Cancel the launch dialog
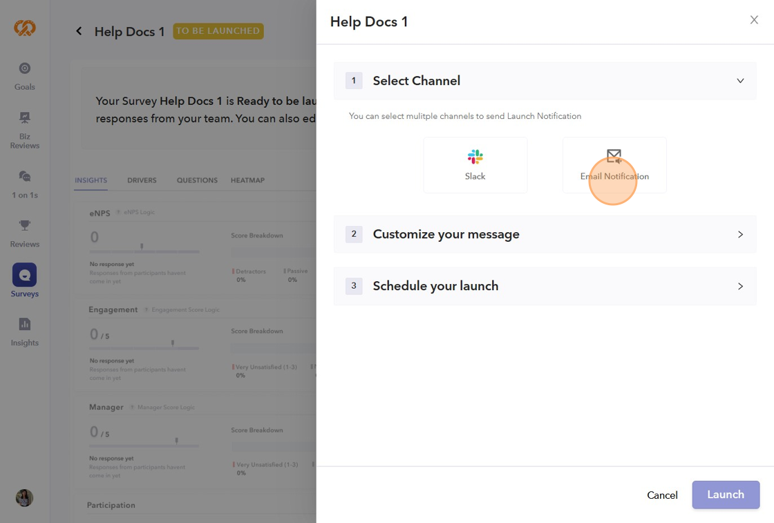This screenshot has height=523, width=774. (x=662, y=495)
